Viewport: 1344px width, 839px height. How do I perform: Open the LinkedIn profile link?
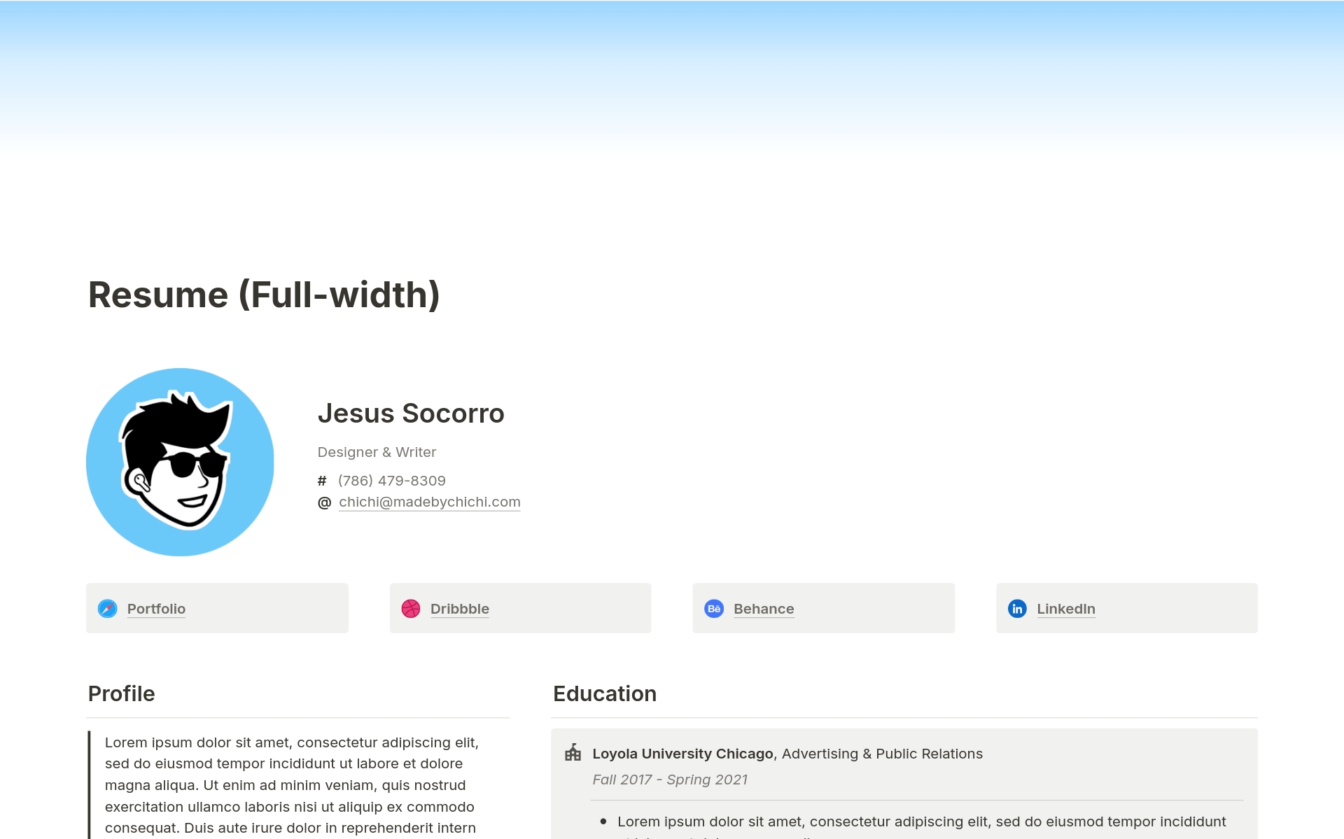[x=1065, y=609]
